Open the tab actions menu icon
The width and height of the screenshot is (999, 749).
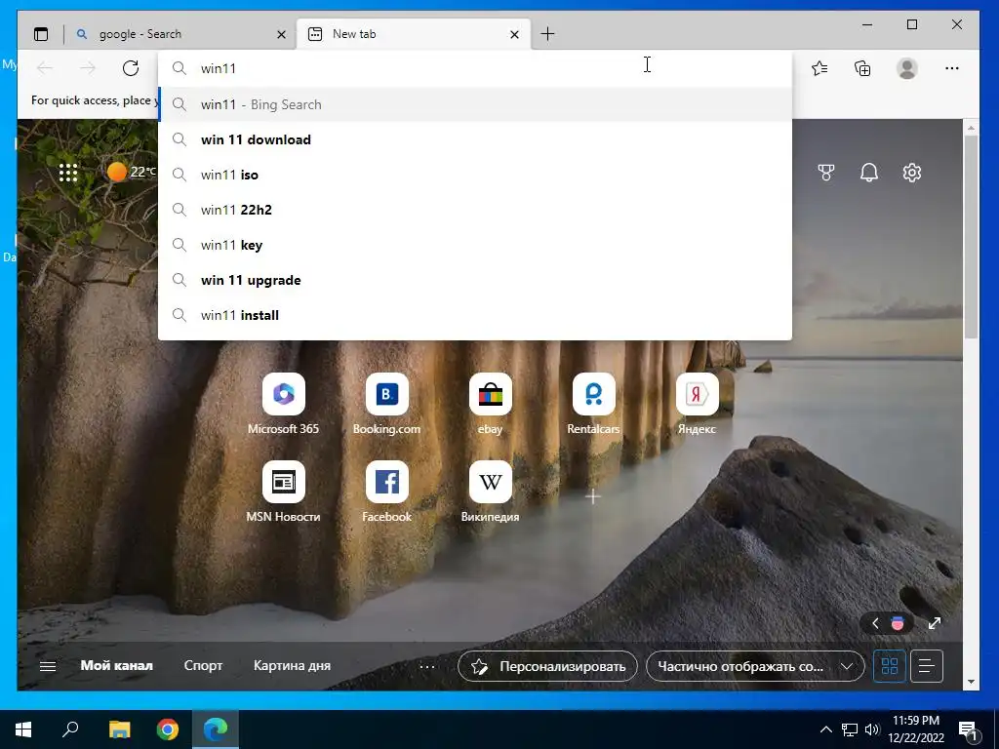tap(41, 34)
